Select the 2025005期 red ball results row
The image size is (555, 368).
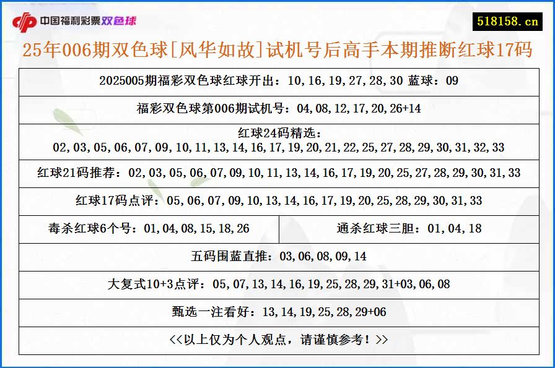(x=277, y=80)
